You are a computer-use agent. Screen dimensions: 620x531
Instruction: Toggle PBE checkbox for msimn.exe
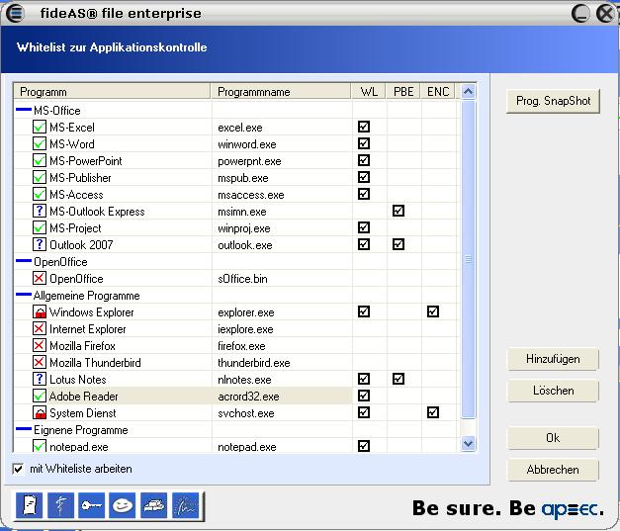[x=399, y=211]
